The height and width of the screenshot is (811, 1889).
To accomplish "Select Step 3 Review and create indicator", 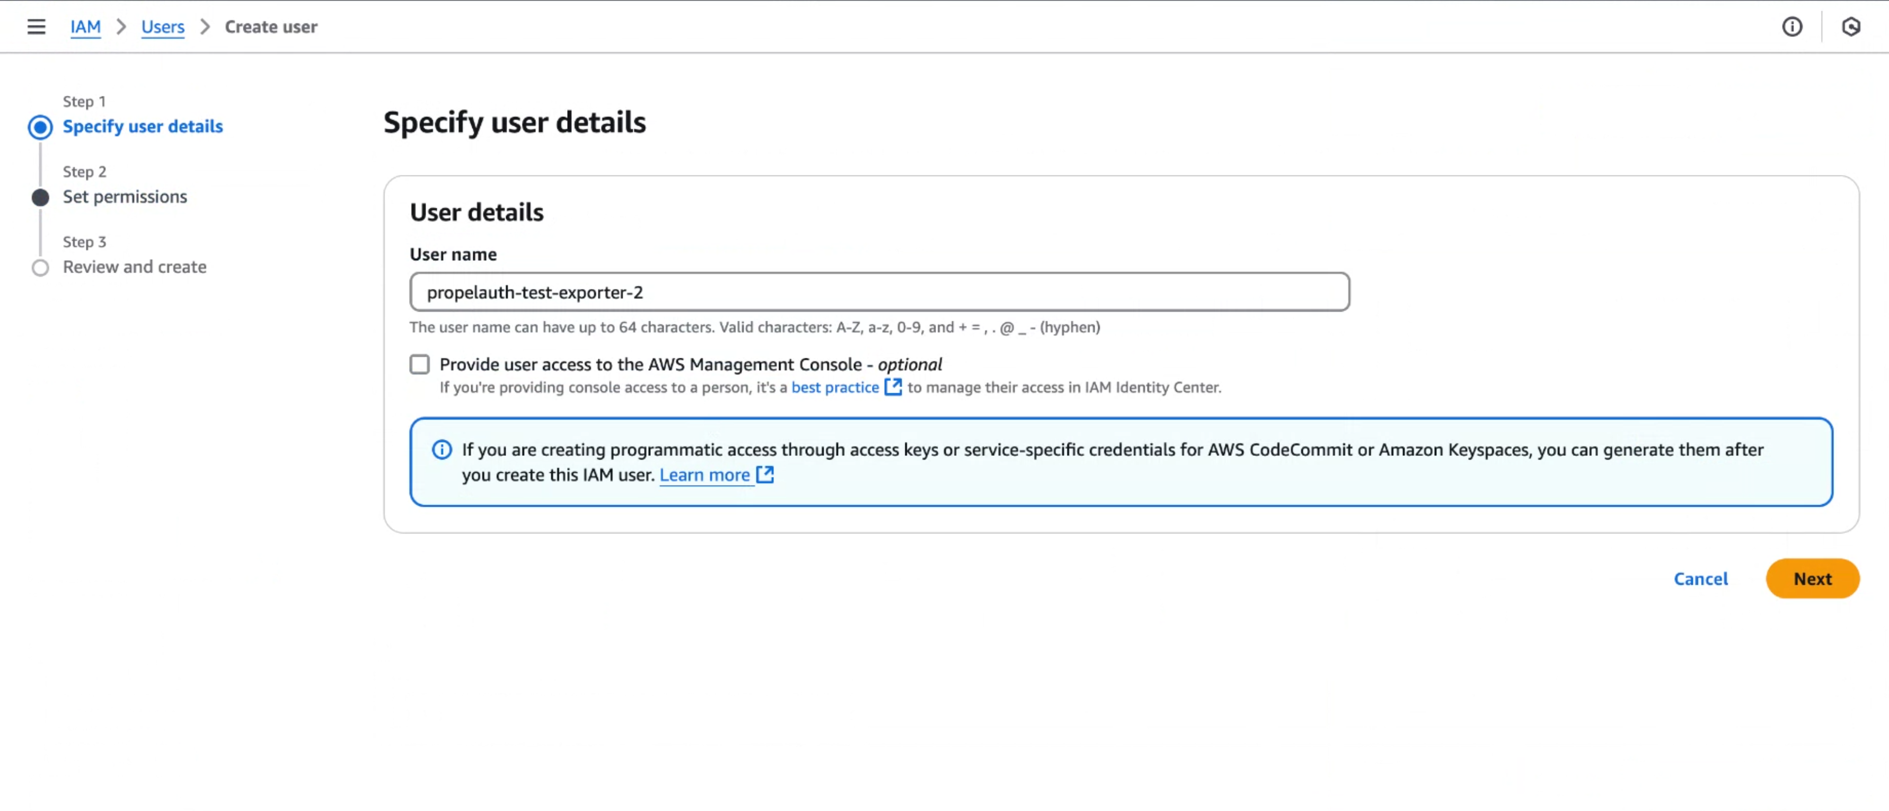I will 40,268.
